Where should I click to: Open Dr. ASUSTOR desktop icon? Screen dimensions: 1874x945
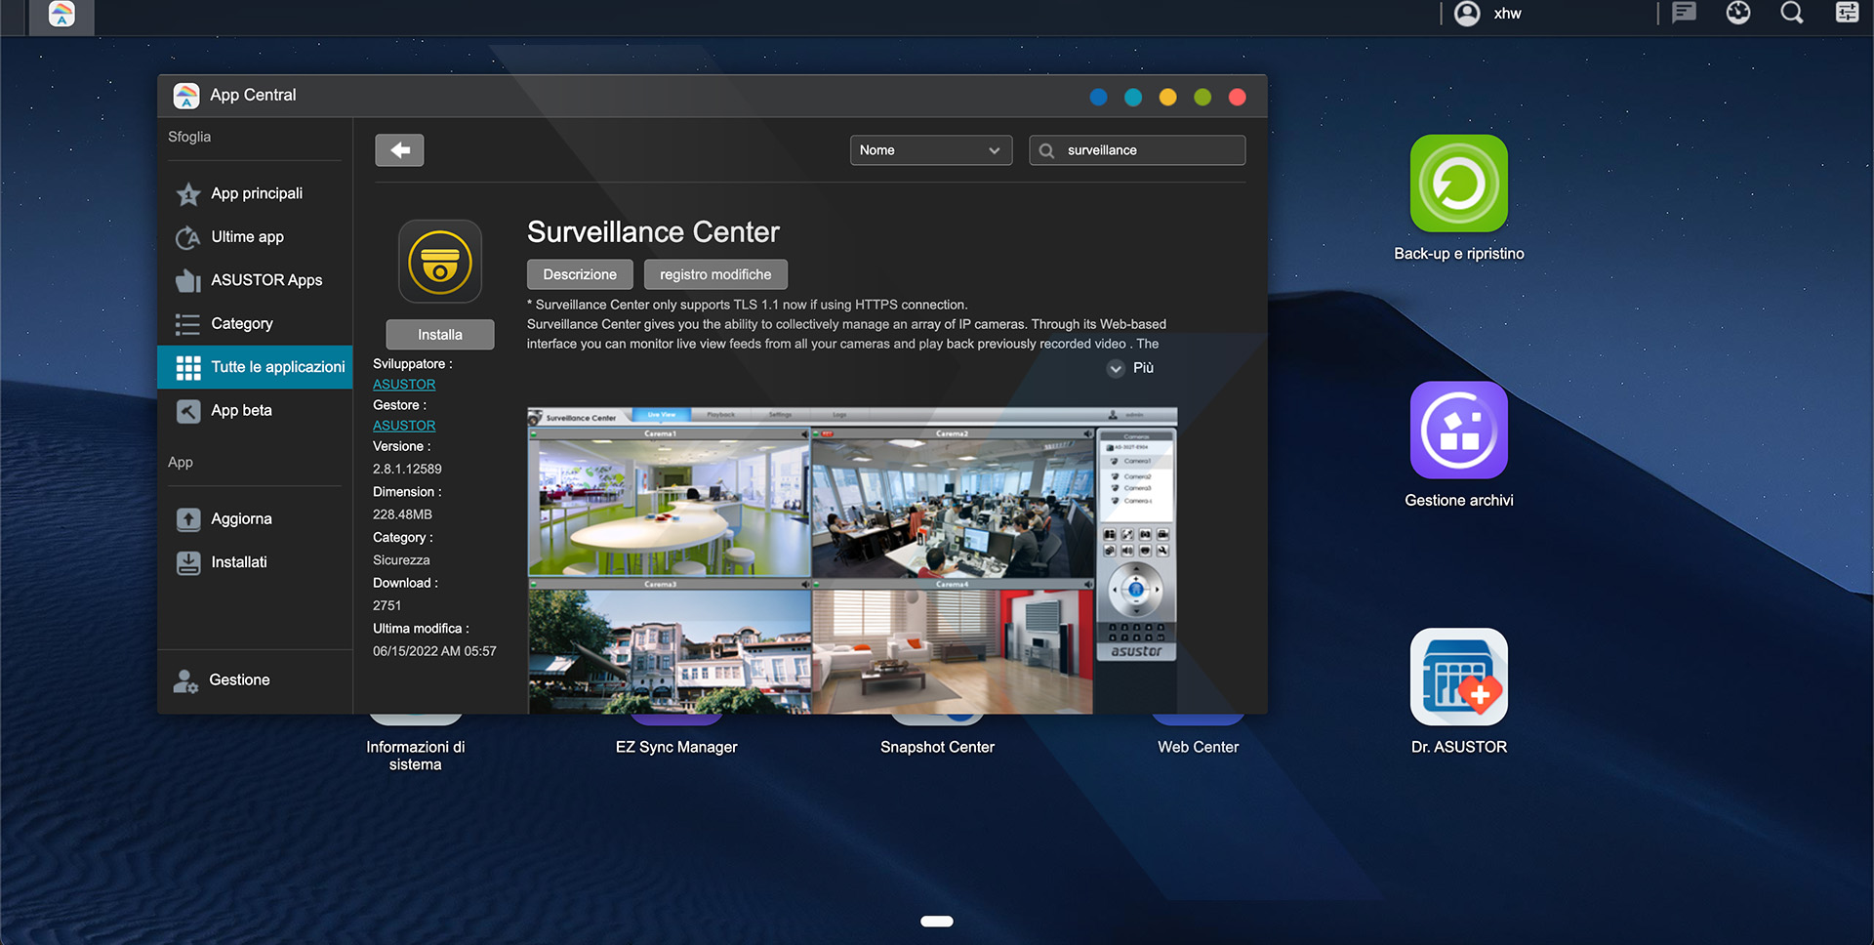pos(1458,678)
